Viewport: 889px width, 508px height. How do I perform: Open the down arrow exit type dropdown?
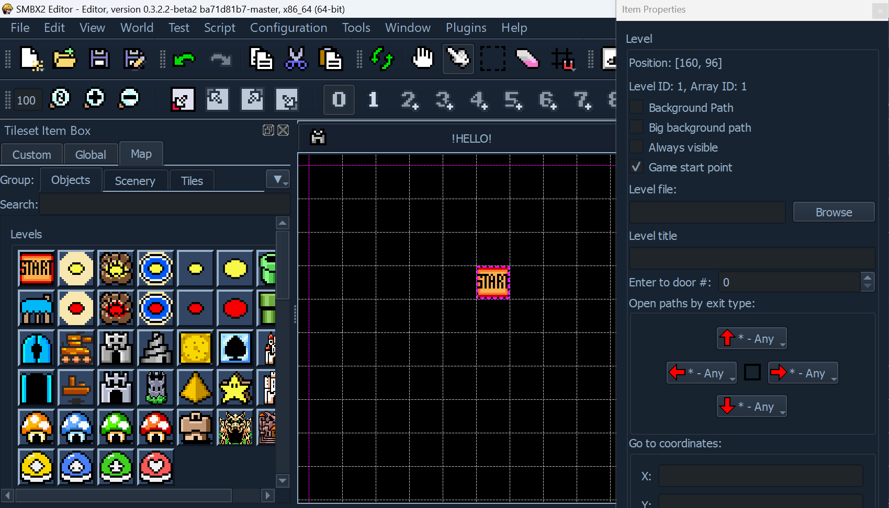point(751,407)
